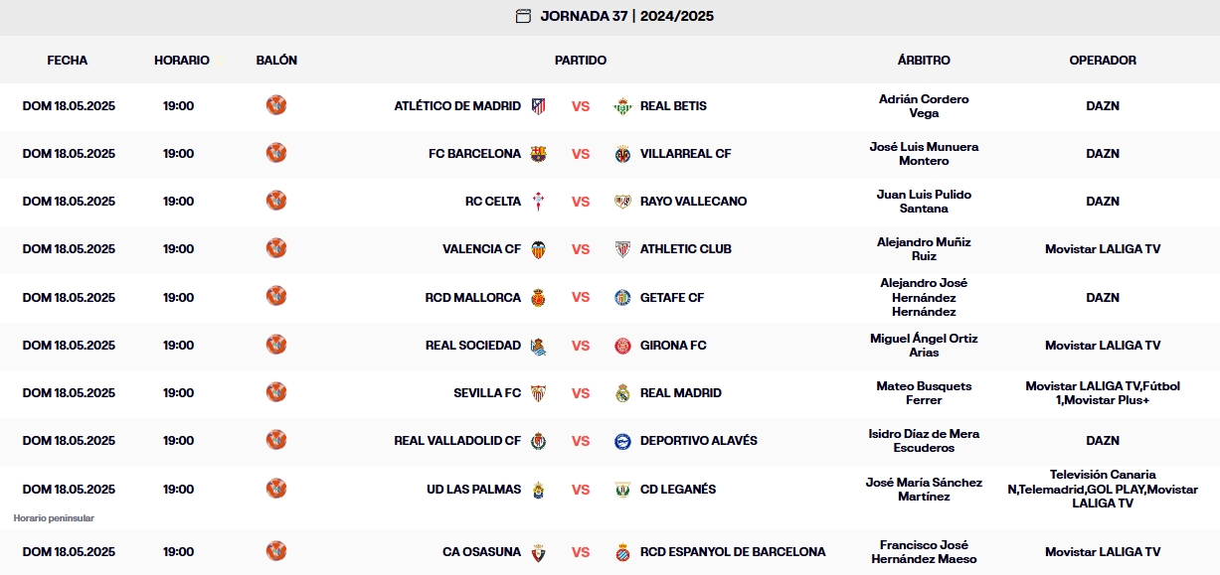This screenshot has height=575, width=1220.
Task: Click the Real Betis crest icon
Action: click(623, 106)
